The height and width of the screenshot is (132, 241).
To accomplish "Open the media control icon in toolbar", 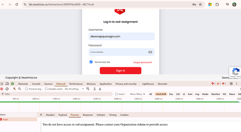I will 227,4.
